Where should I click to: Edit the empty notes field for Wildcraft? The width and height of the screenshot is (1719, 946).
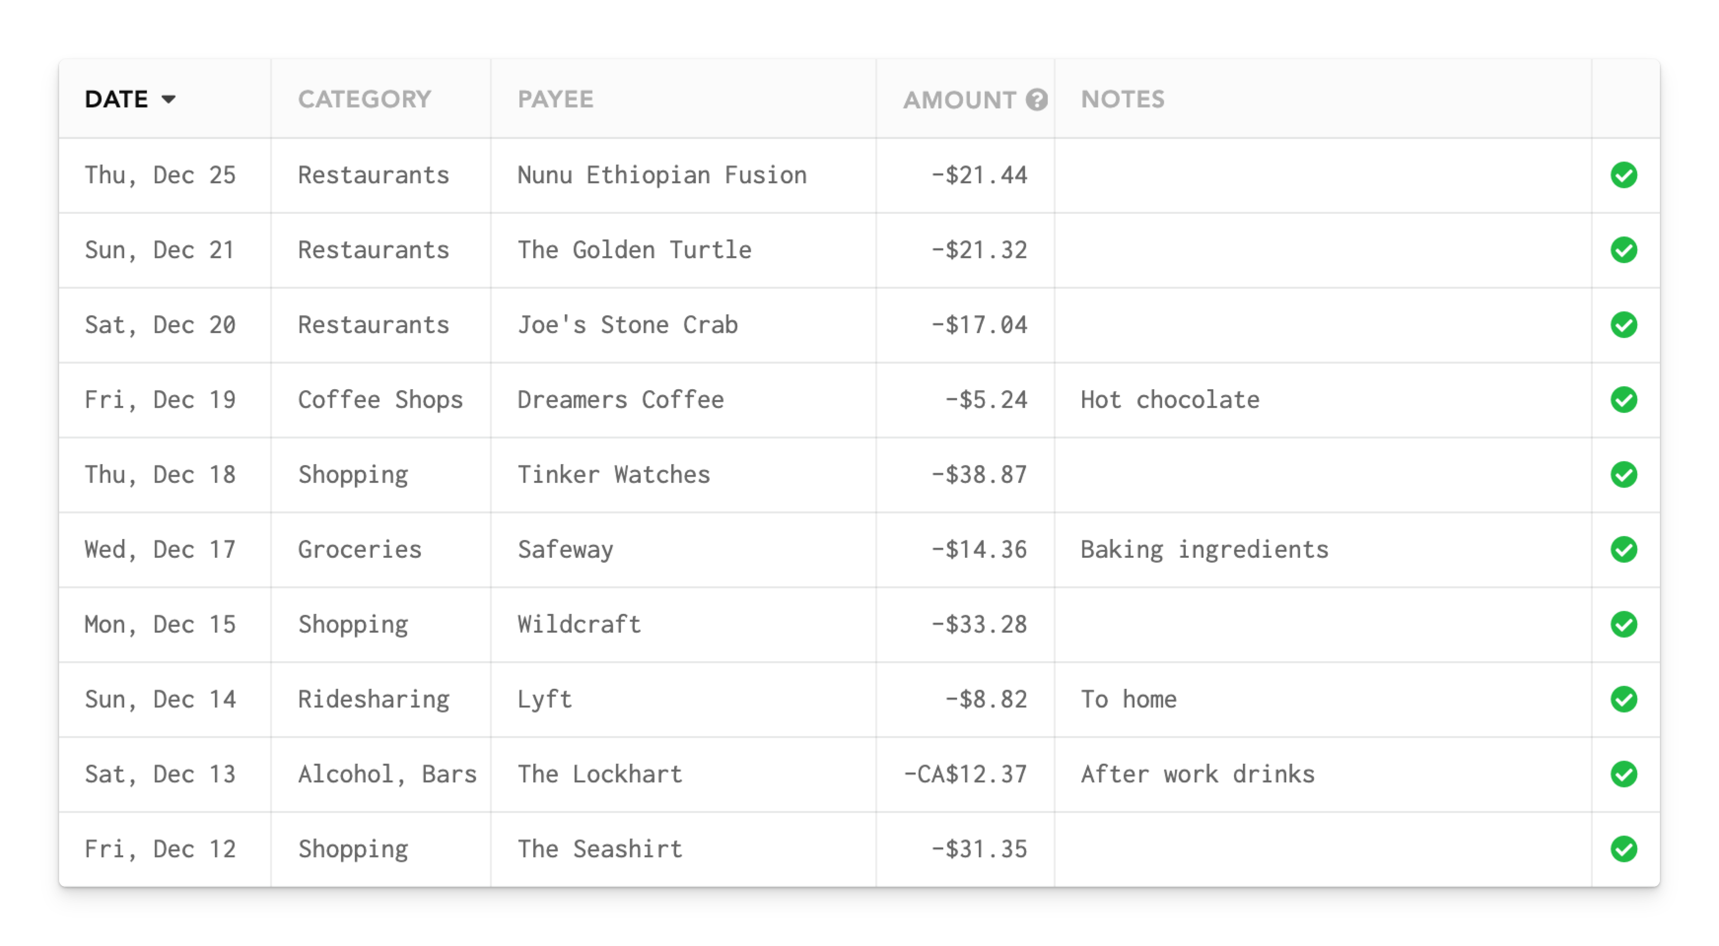coord(1321,624)
